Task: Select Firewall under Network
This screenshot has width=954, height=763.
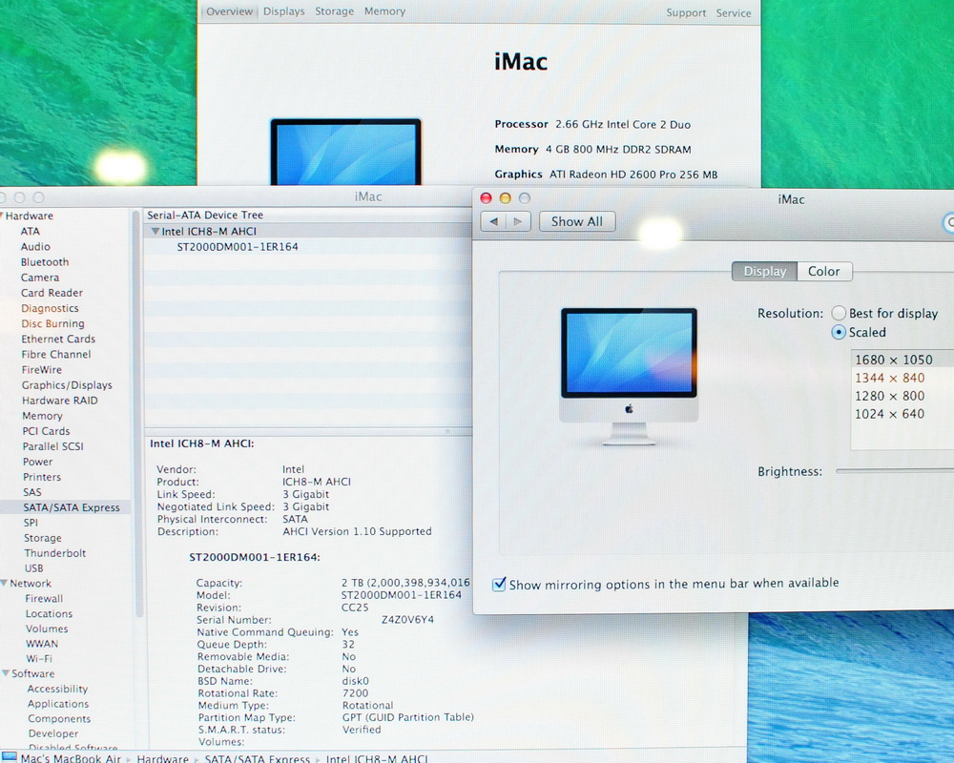Action: click(x=44, y=599)
